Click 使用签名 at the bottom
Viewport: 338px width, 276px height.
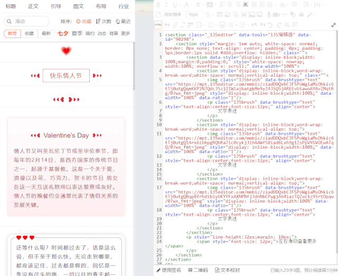coord(168,270)
